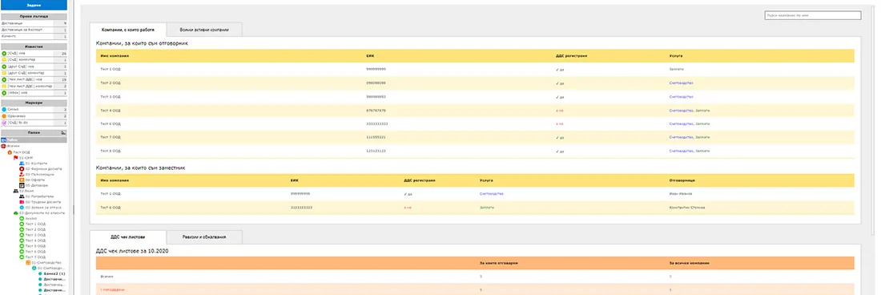Open 'Тест 1 ООД' in folder tree
This screenshot has width=881, height=295.
point(36,224)
